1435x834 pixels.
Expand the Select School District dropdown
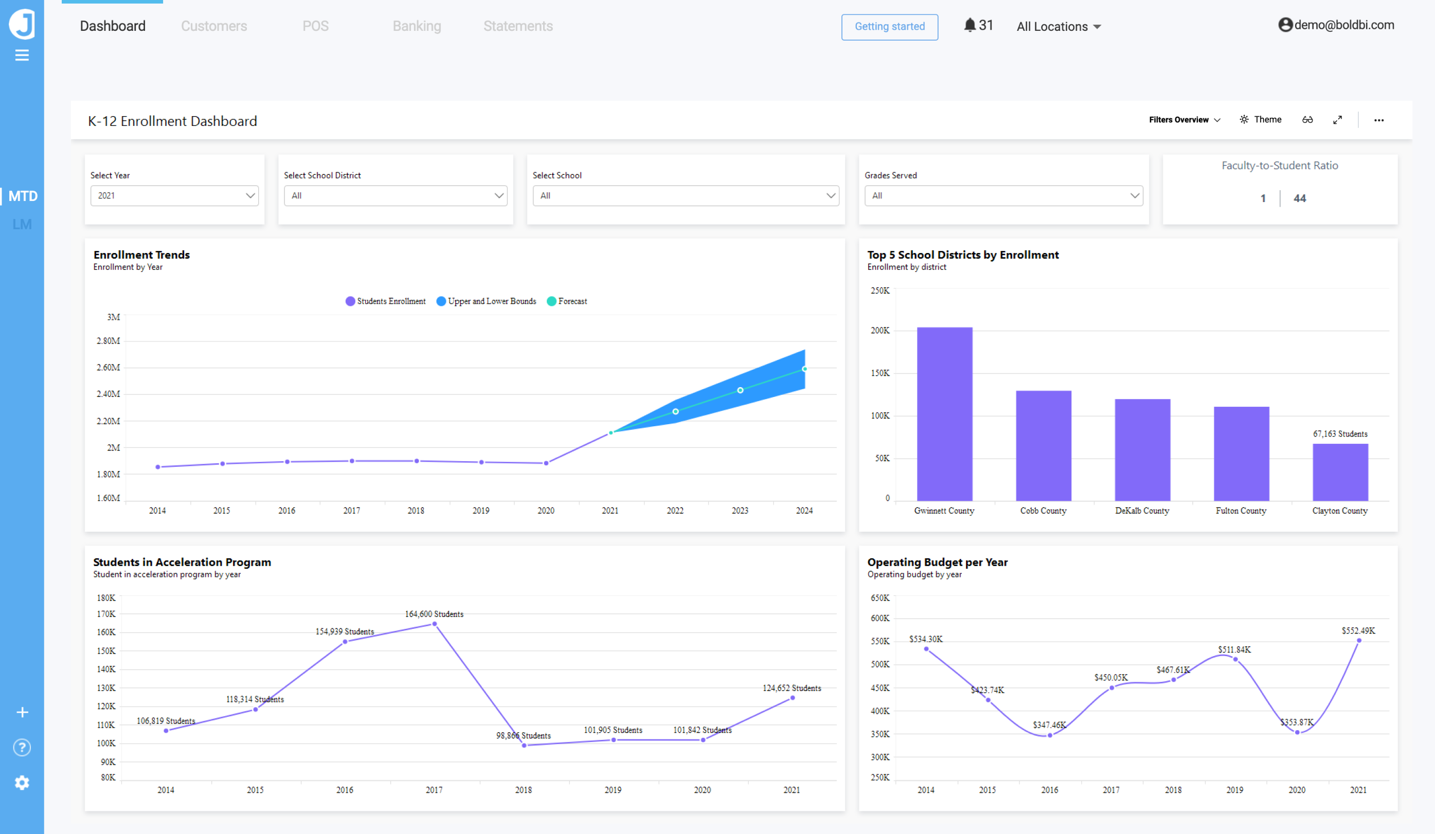[x=395, y=195]
